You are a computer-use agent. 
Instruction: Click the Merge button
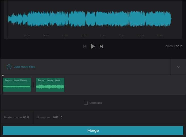coord(93,130)
